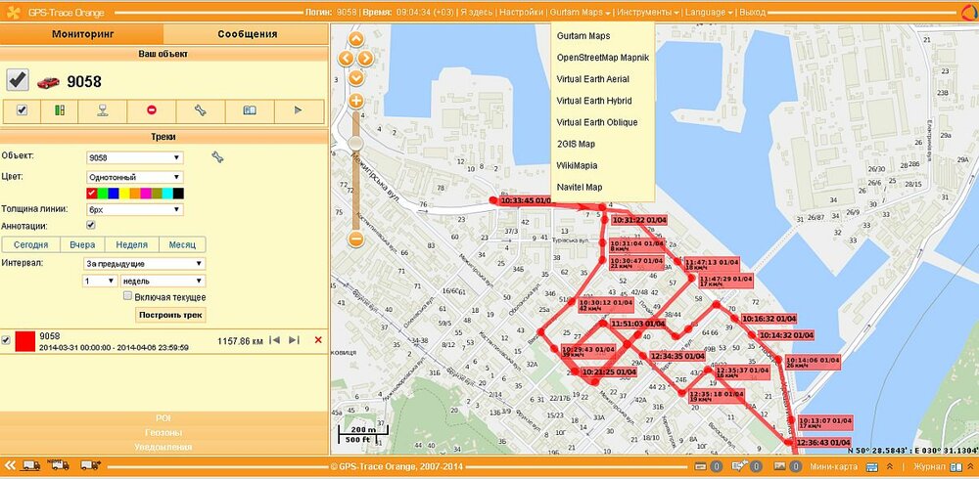Zoom in with the plus button

pyautogui.click(x=356, y=101)
